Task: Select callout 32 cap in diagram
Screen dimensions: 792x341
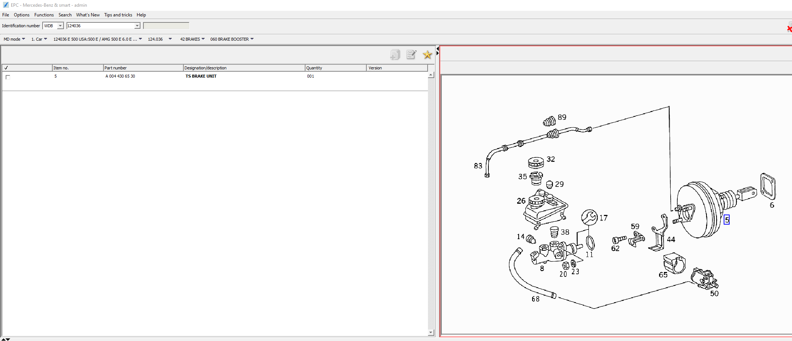Action: 551,159
